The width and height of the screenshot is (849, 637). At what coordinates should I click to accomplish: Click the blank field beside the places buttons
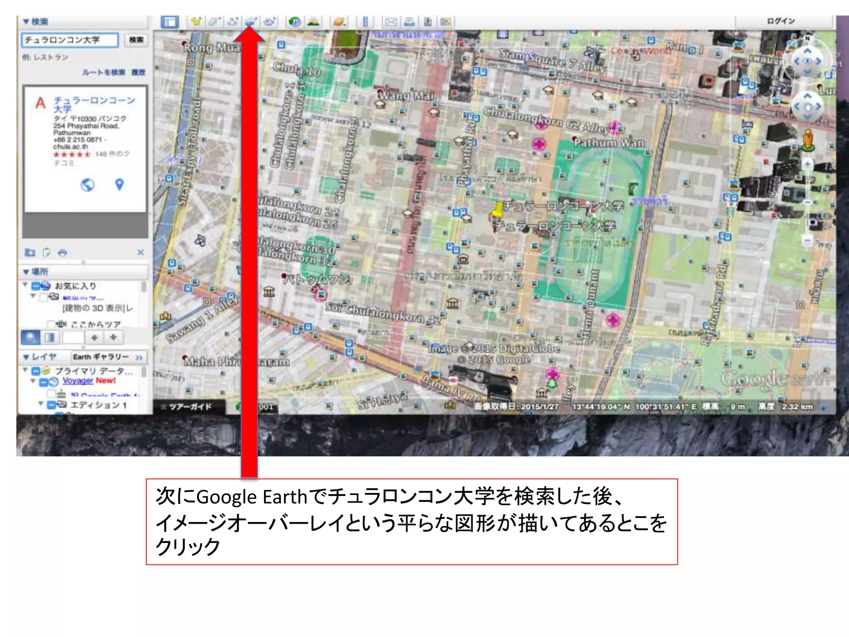point(73,338)
